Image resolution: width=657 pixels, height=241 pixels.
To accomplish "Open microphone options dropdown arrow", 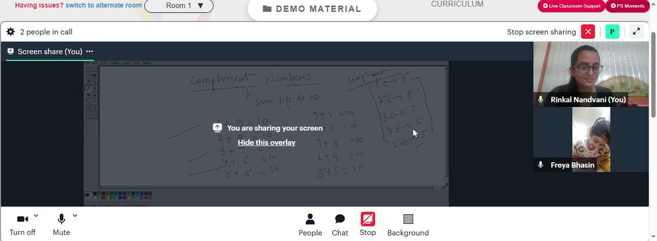I will tap(75, 215).
